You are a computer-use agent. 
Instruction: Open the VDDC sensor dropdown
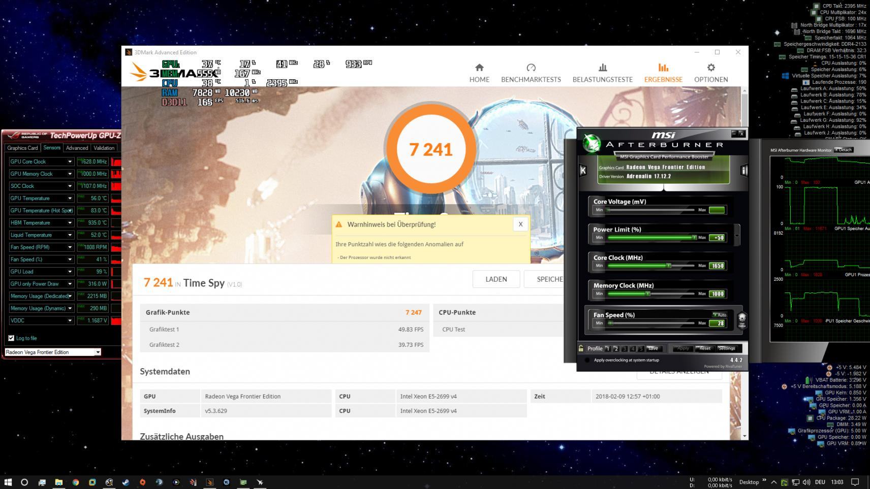(x=70, y=320)
